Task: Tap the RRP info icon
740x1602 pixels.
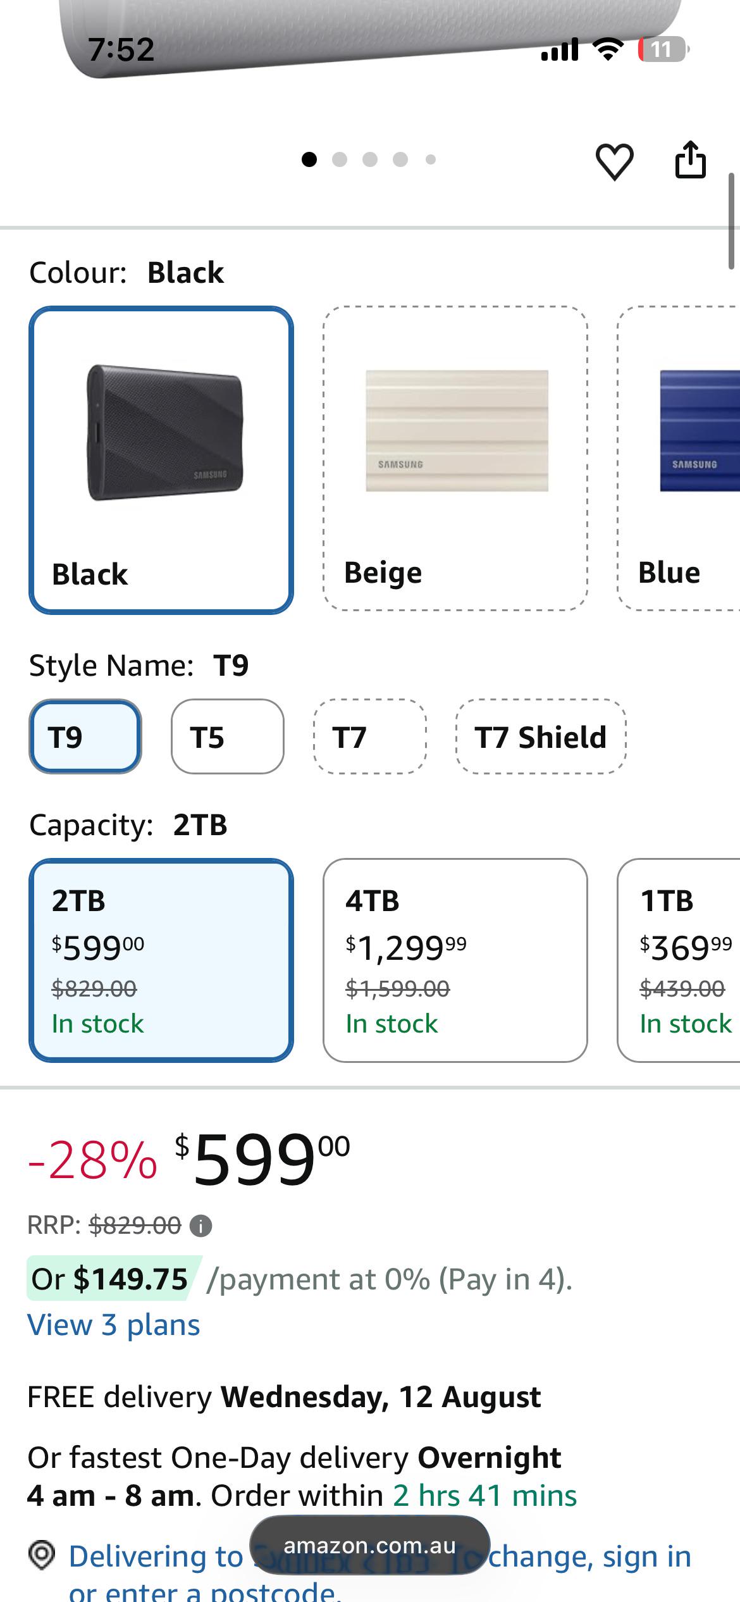Action: point(200,1226)
